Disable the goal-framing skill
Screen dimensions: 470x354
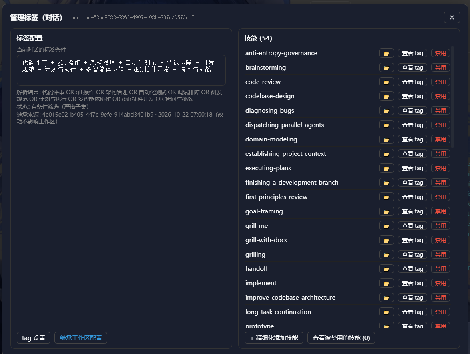pos(440,212)
